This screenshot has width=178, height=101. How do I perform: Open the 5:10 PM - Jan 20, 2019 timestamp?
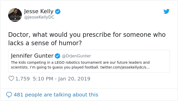pos(62,79)
